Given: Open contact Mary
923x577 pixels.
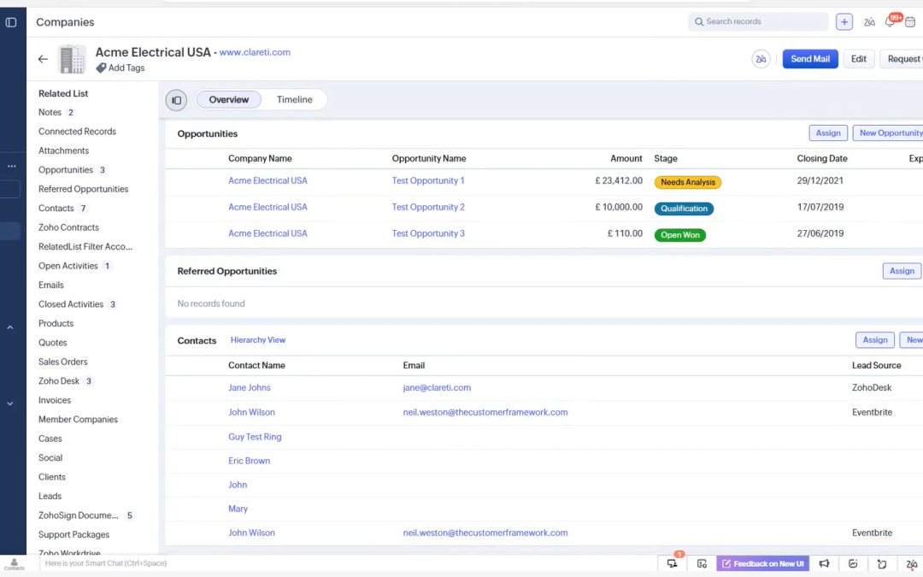Looking at the screenshot, I should click(x=238, y=509).
